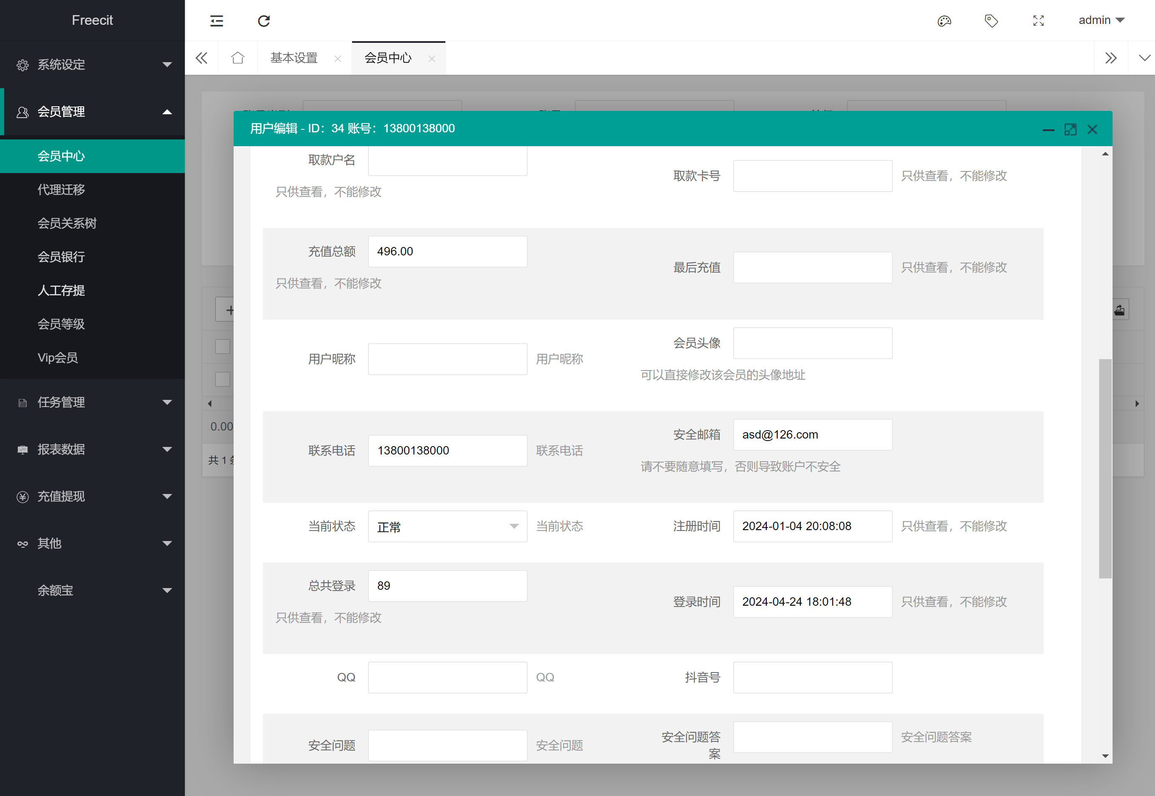Expand 充值提现 sidebar menu
Screen dimensions: 1155x796
click(92, 496)
